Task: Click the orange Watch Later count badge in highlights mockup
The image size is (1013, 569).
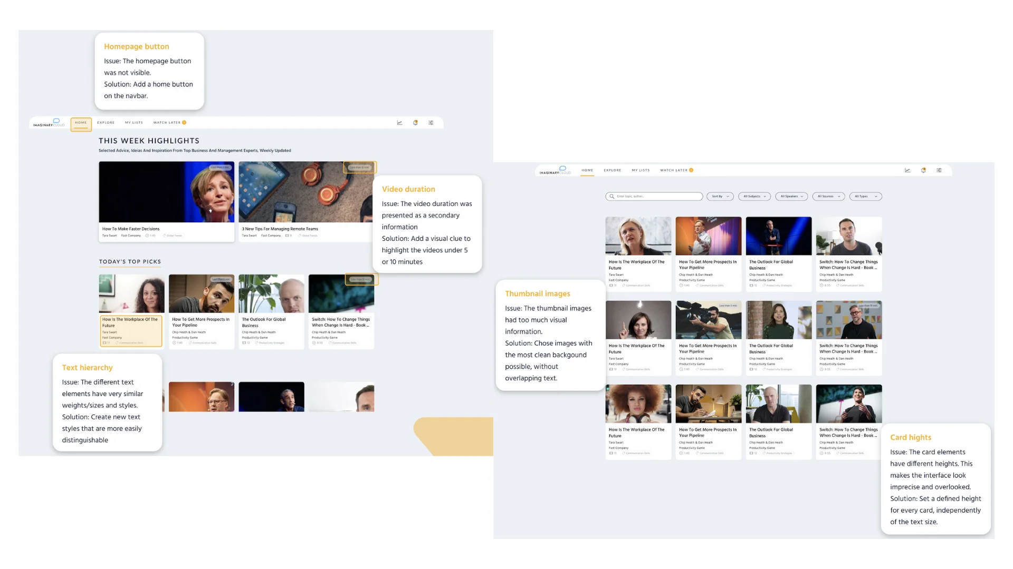Action: coord(184,123)
